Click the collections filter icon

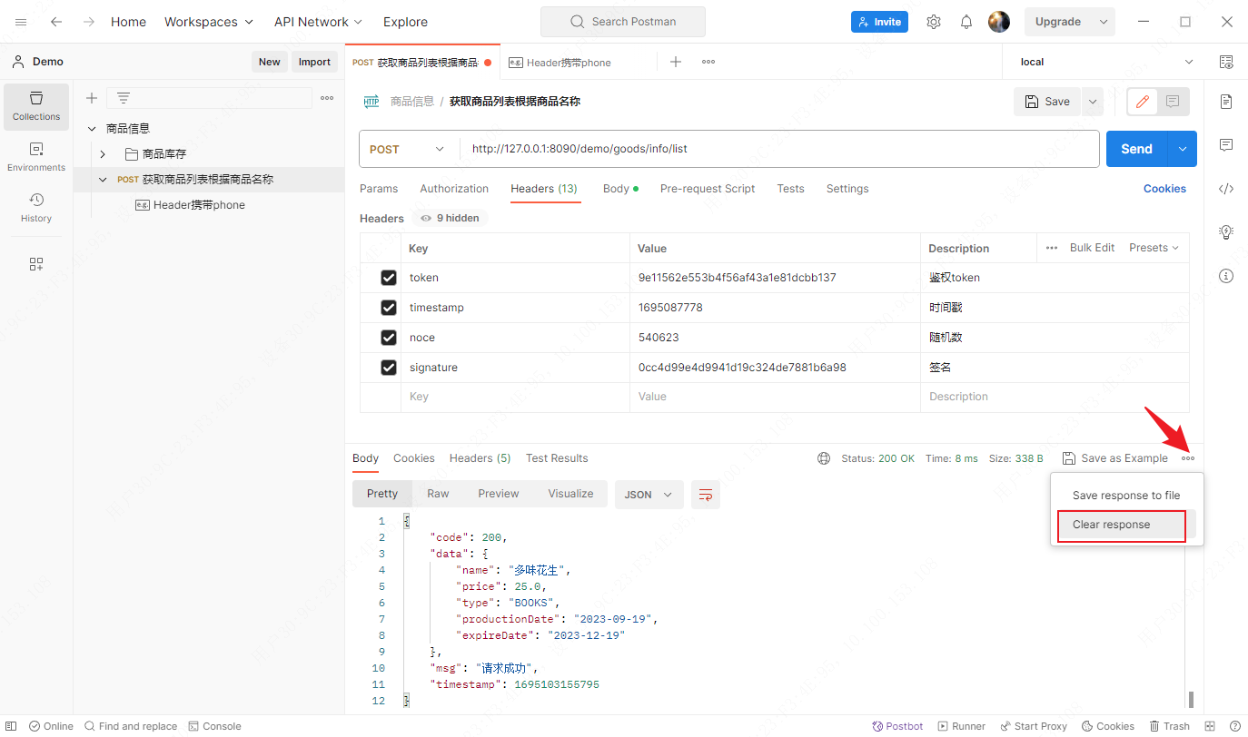coord(124,98)
